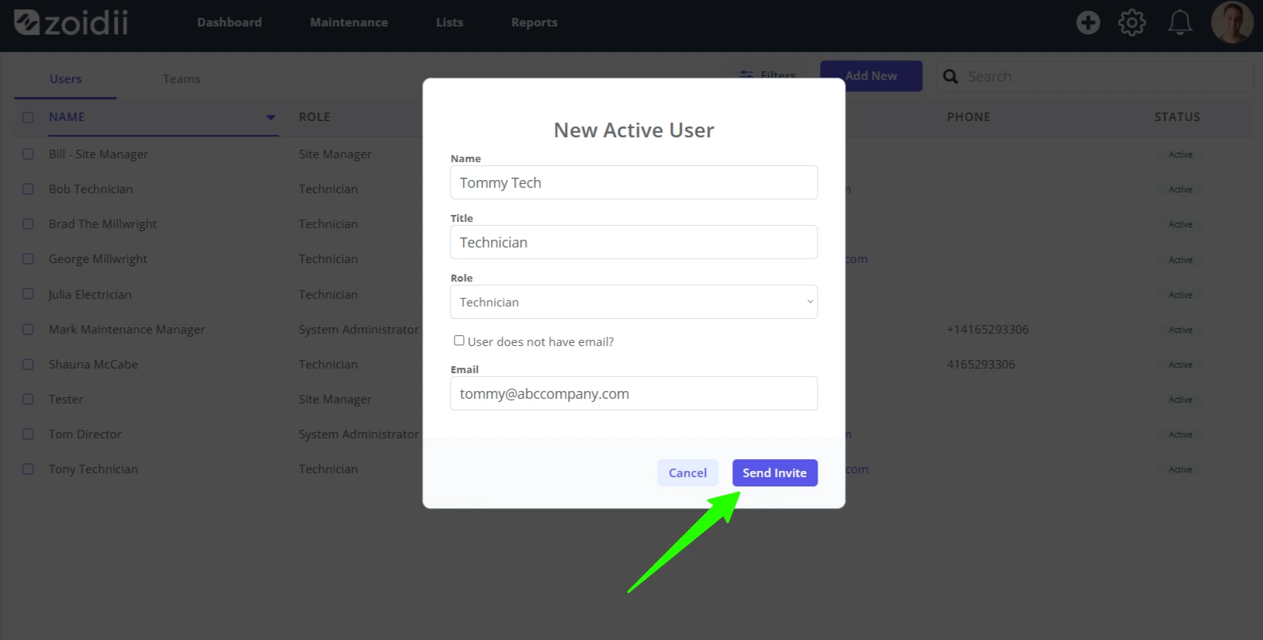The width and height of the screenshot is (1263, 640).
Task: Click the PHONE column header
Action: [x=968, y=117]
